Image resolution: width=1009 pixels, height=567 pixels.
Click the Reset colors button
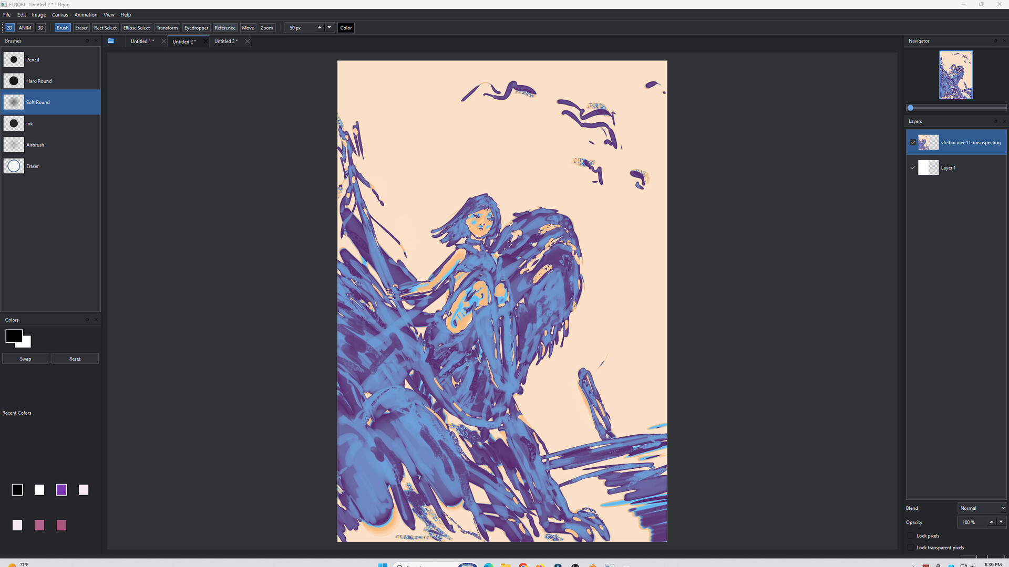(x=75, y=359)
